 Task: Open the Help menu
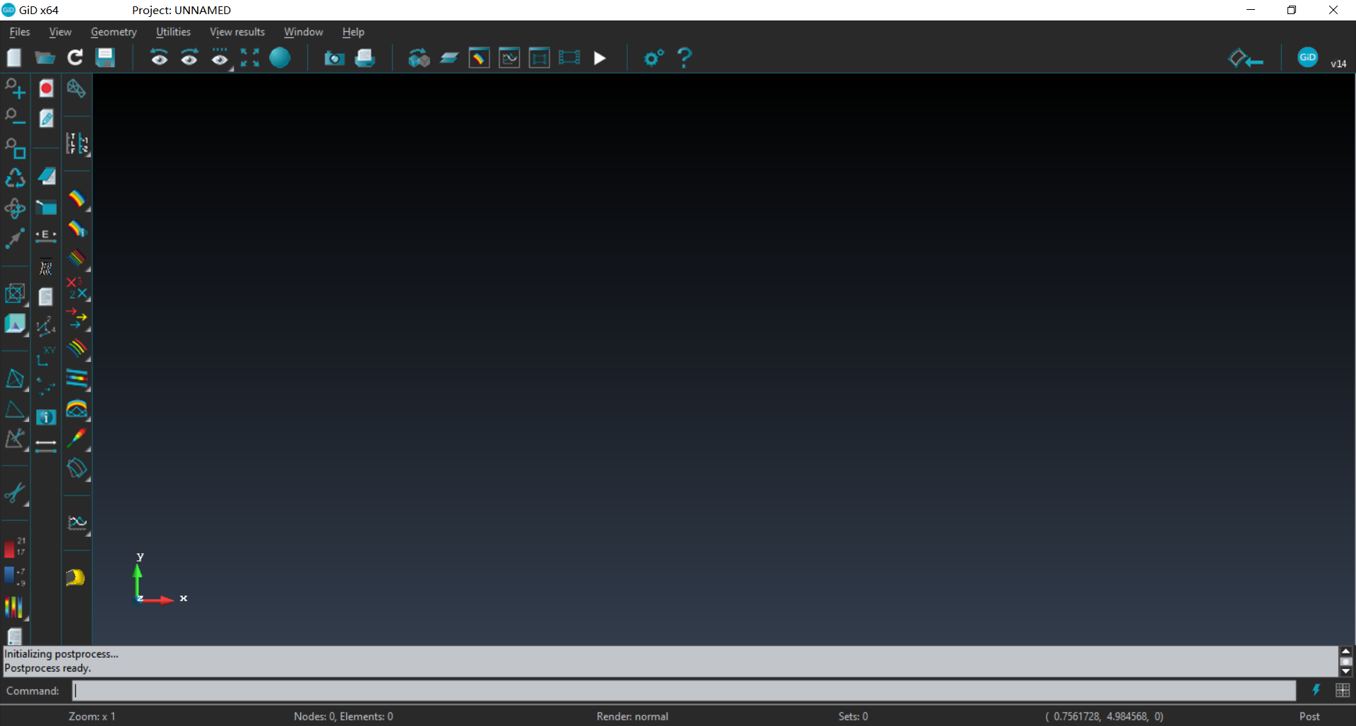(x=353, y=32)
